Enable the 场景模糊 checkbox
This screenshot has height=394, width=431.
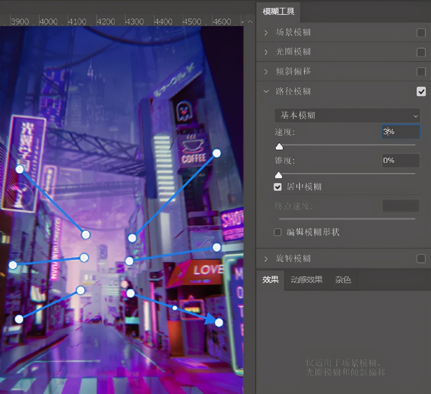pyautogui.click(x=421, y=33)
